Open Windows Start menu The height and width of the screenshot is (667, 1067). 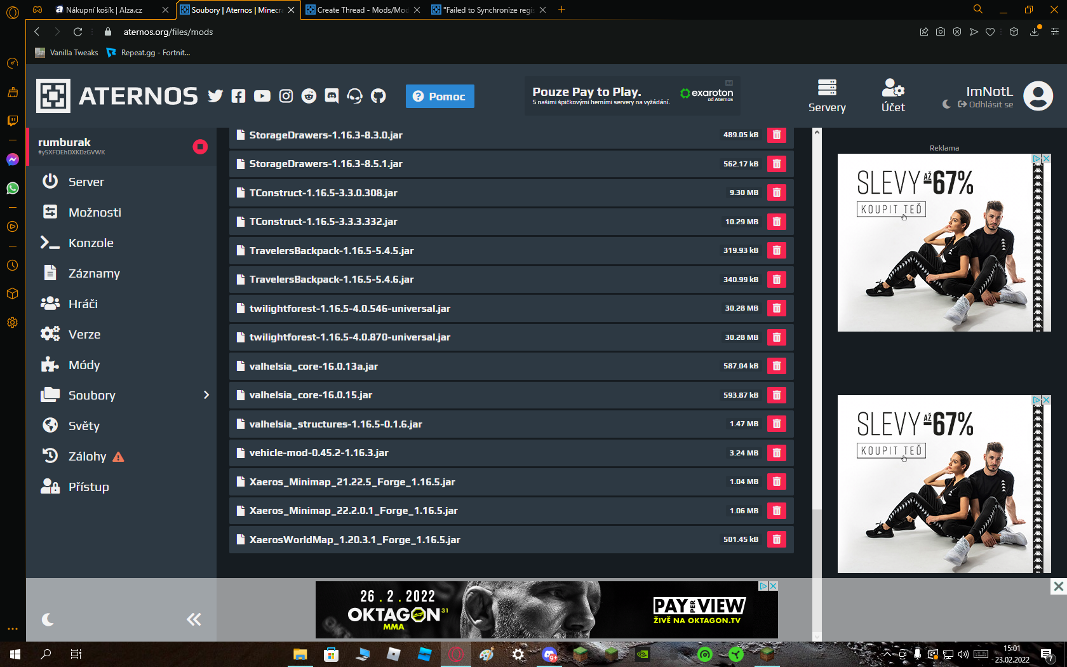pyautogui.click(x=15, y=654)
